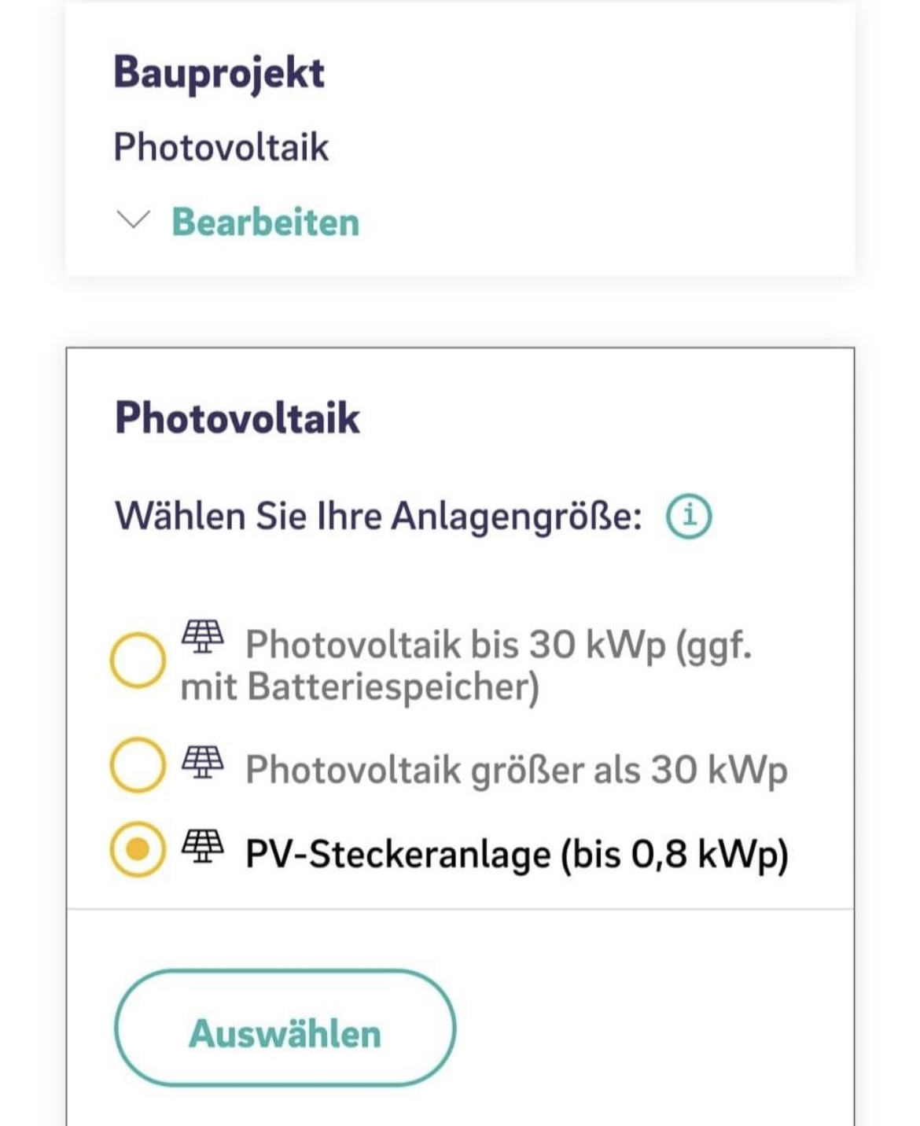
Task: Click solar panel icon for 30 kWp option
Action: tap(203, 637)
